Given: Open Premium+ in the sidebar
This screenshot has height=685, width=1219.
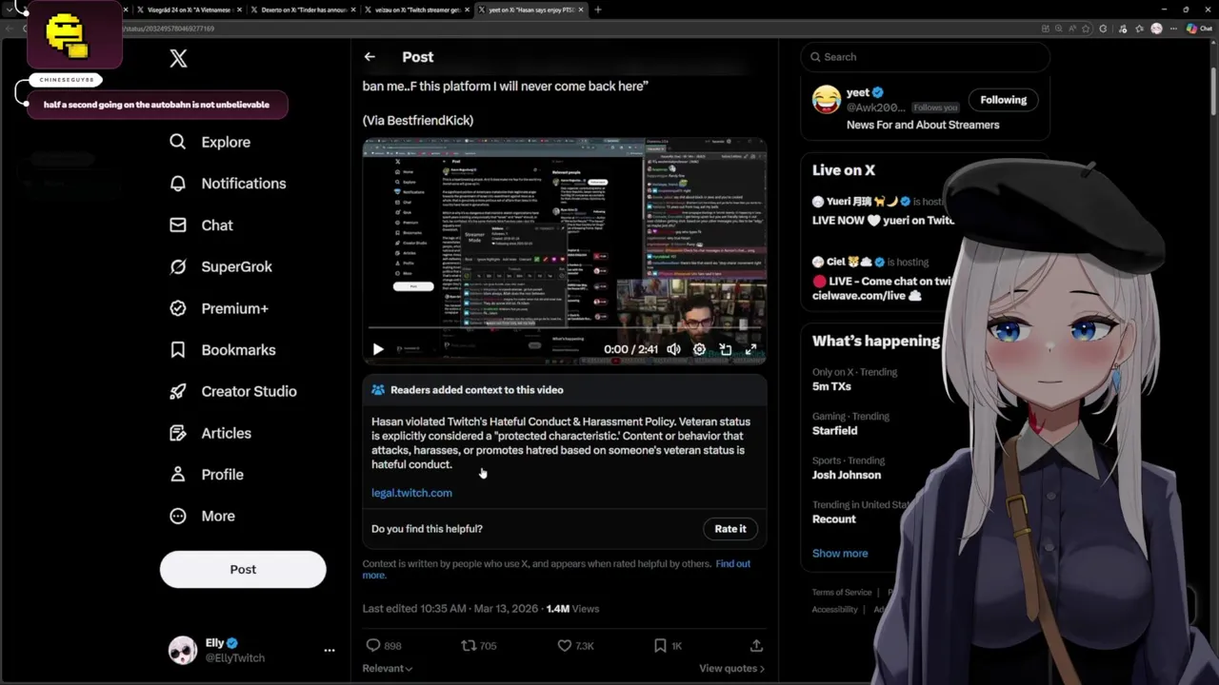Looking at the screenshot, I should 218,308.
